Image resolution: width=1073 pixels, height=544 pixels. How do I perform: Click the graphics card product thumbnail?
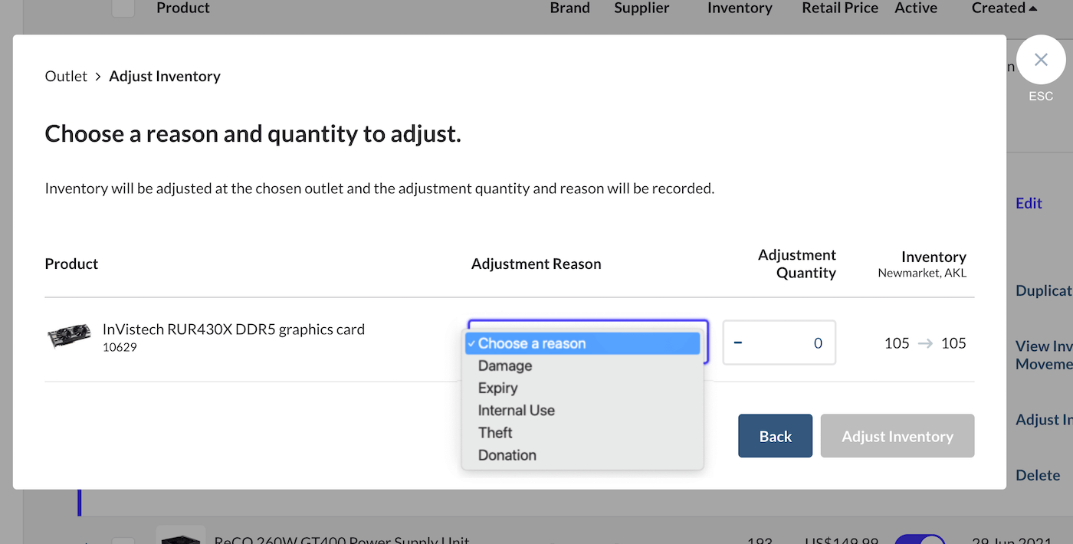[x=69, y=336]
